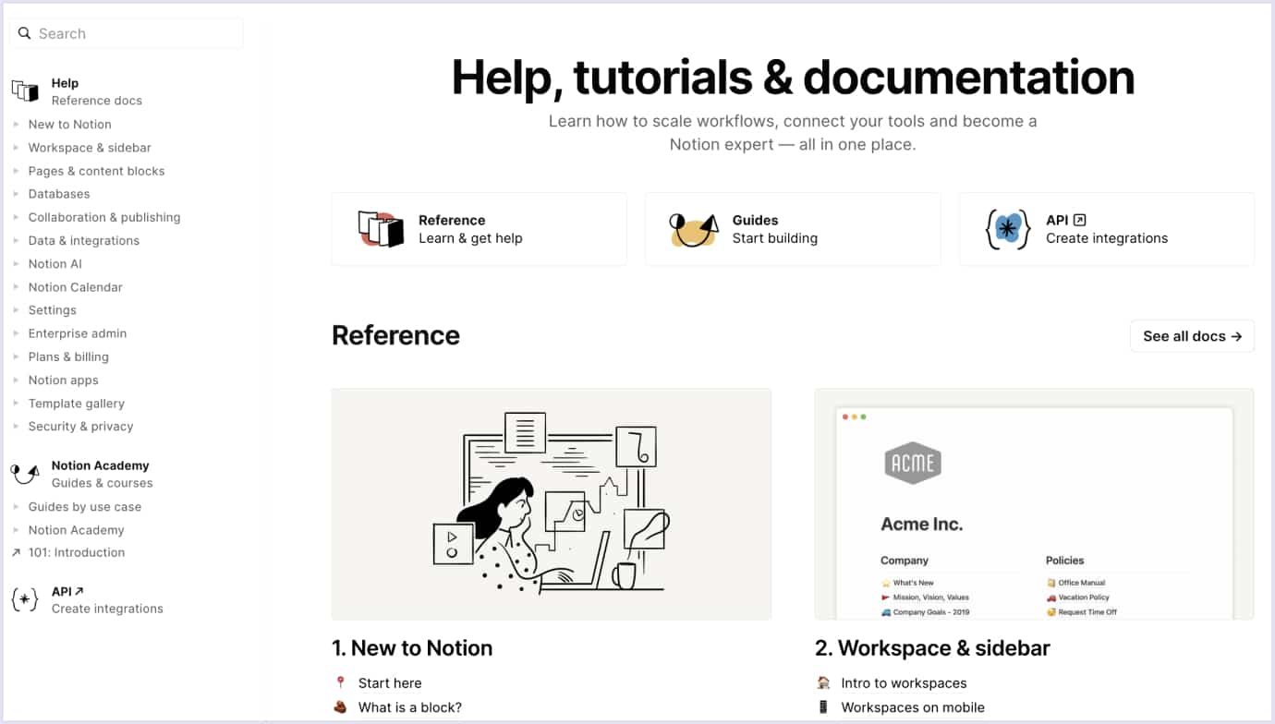Click See all docs button
Screen dimensions: 1275x724
pyautogui.click(x=1192, y=336)
